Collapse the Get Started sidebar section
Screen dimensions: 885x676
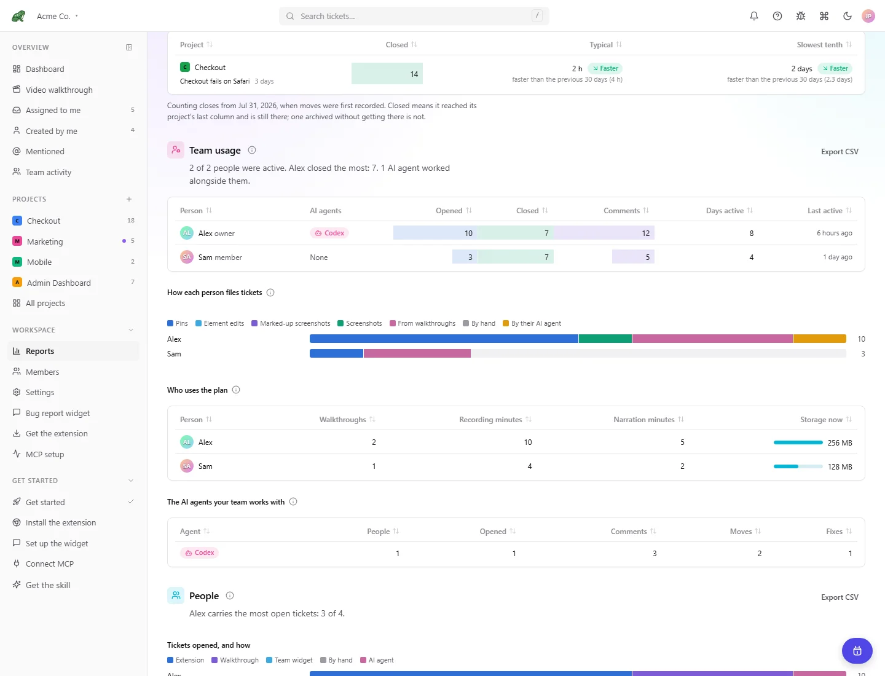[131, 481]
